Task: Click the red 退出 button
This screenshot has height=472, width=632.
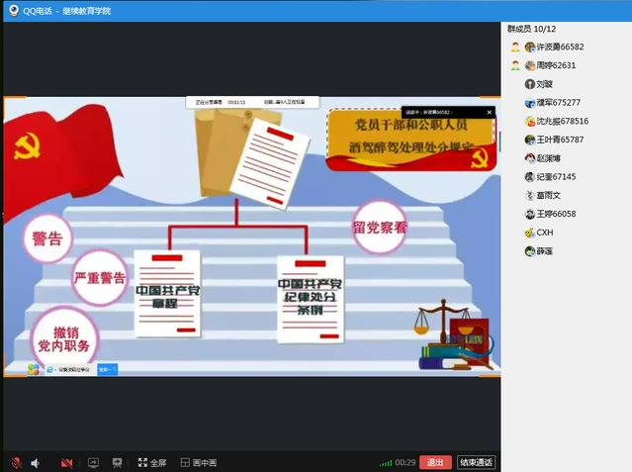Action: click(x=434, y=462)
